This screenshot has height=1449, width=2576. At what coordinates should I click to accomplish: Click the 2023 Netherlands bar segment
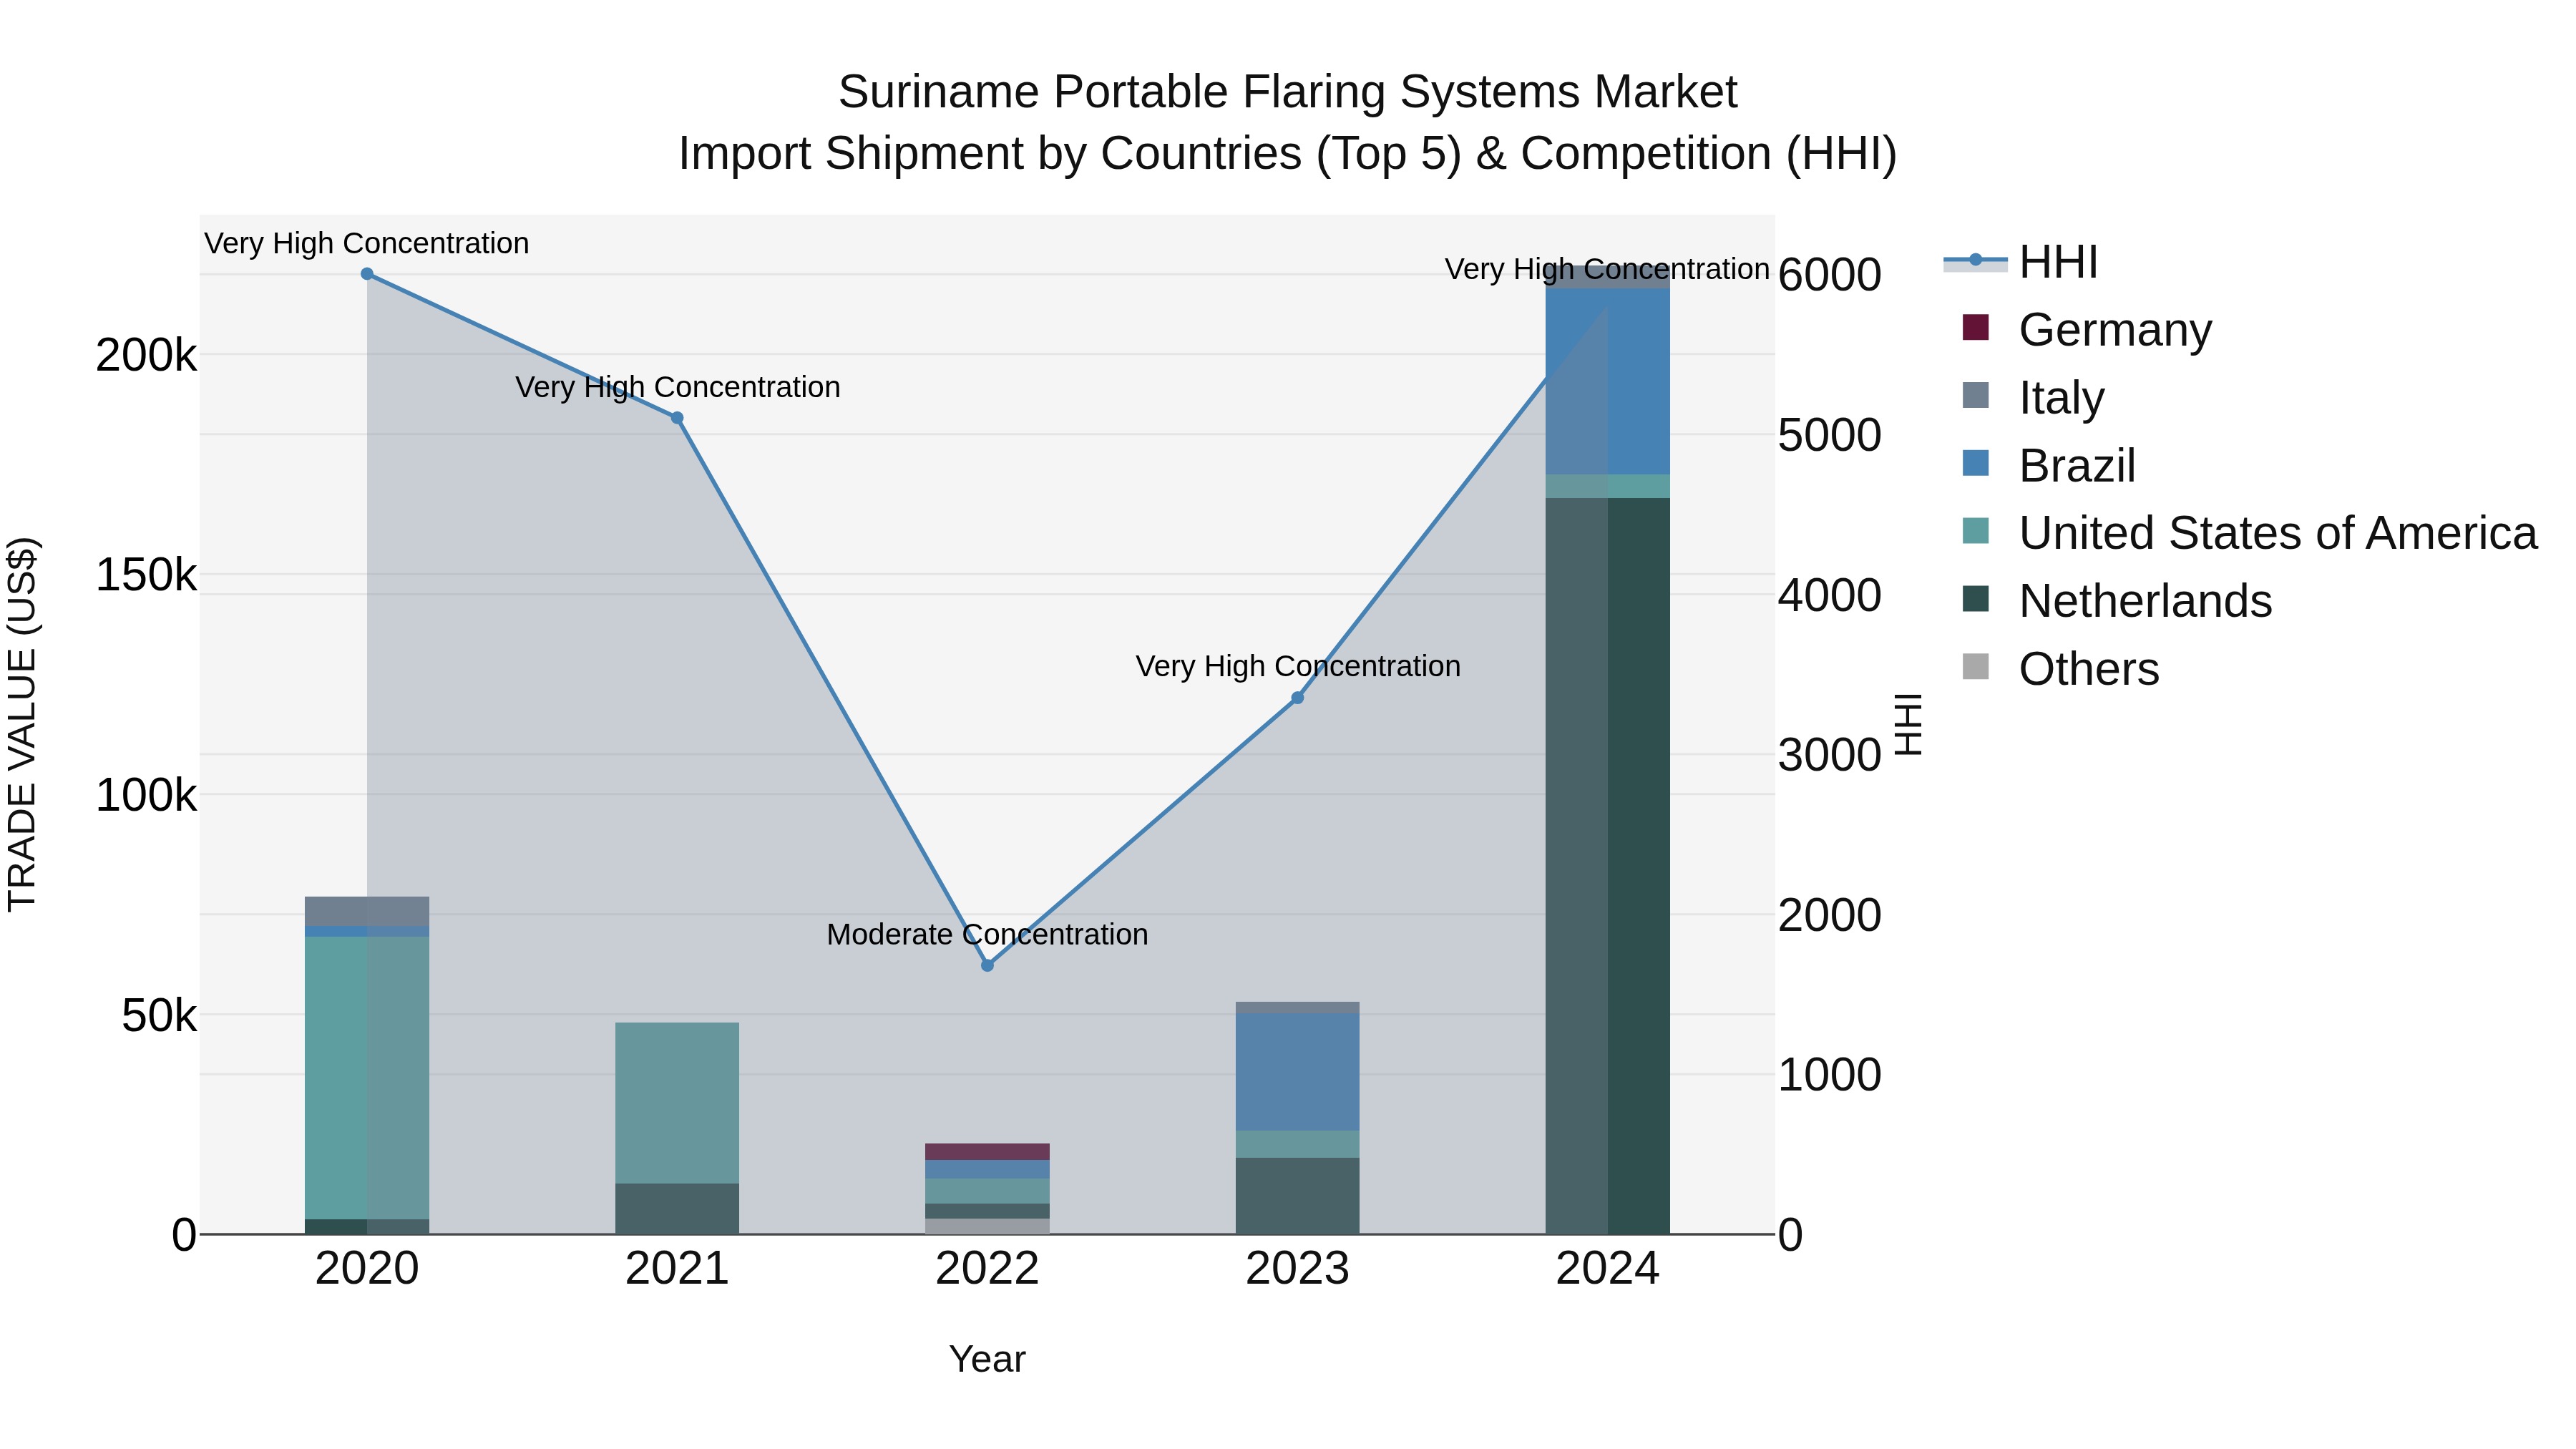coord(1297,1196)
